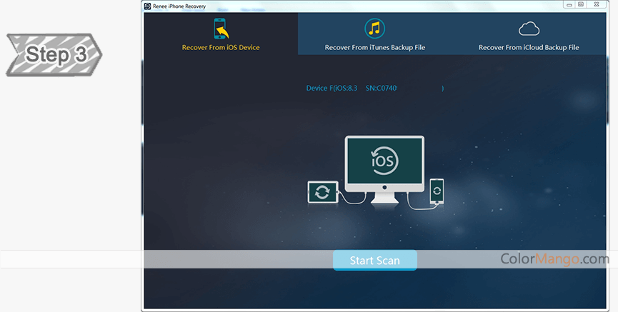The height and width of the screenshot is (312, 618).
Task: Click the iCloud cloud icon
Action: tap(529, 29)
